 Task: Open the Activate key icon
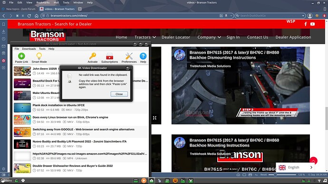93,56
